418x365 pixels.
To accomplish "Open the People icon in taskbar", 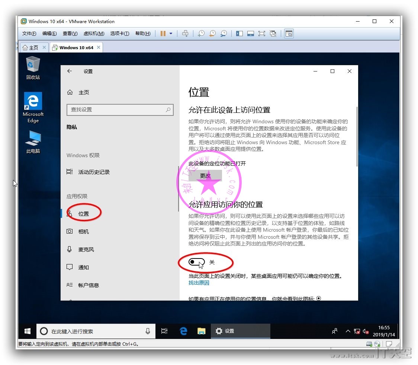I will (335, 331).
